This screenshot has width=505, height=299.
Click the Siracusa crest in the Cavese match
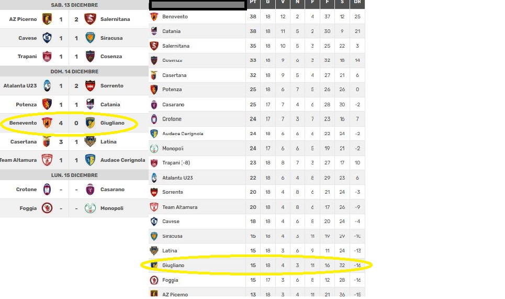click(x=91, y=38)
